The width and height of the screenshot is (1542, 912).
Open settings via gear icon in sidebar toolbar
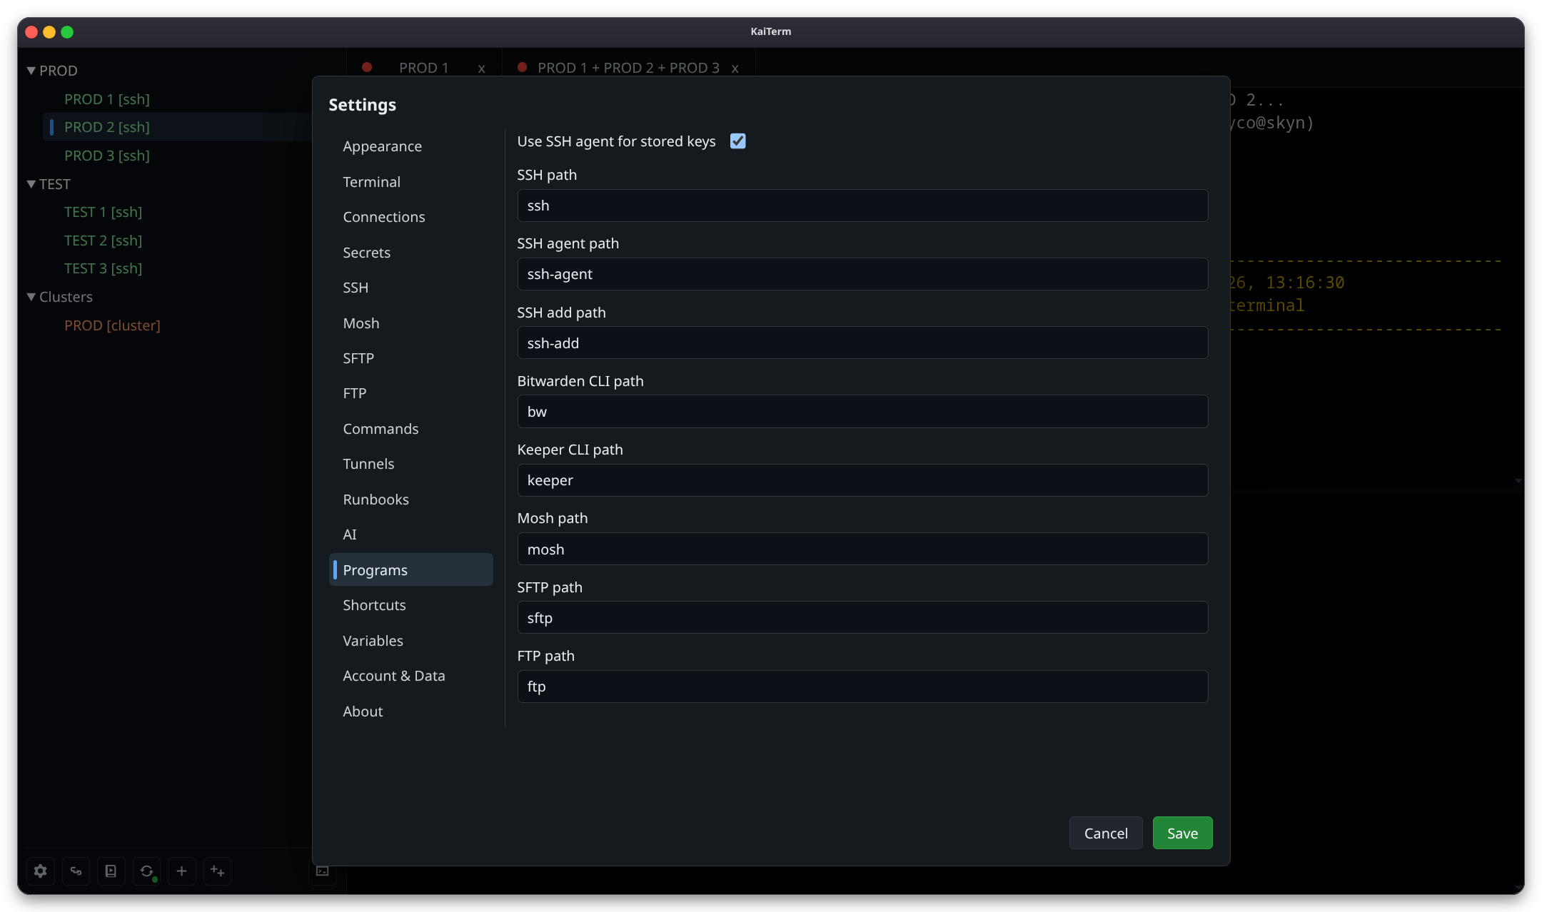click(41, 871)
